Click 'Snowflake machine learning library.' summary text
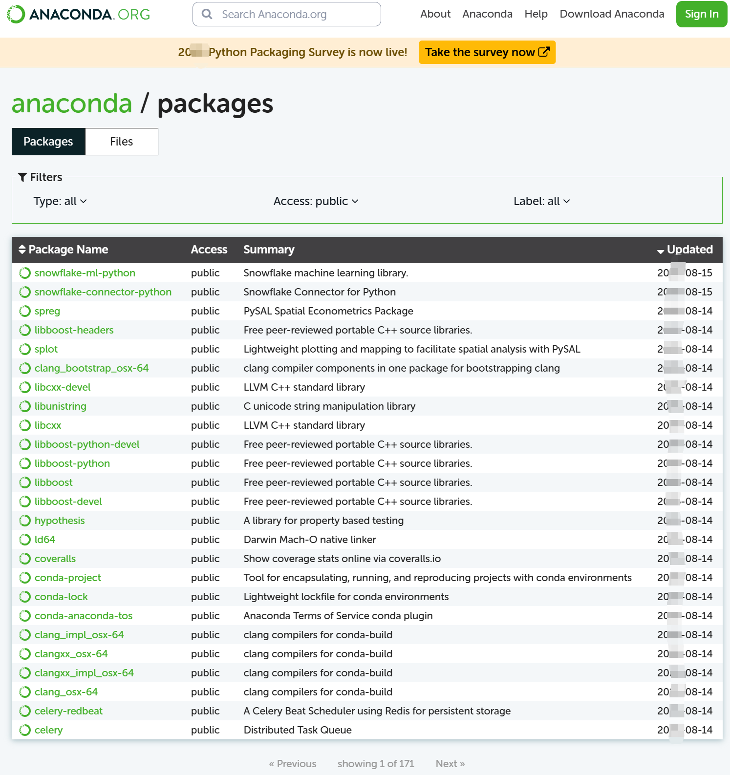730x775 pixels. (x=326, y=273)
